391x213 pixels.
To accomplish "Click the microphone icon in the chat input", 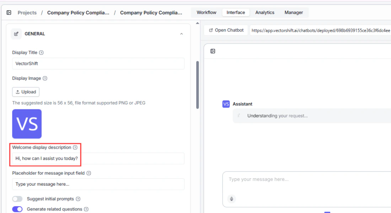I will pyautogui.click(x=231, y=199).
